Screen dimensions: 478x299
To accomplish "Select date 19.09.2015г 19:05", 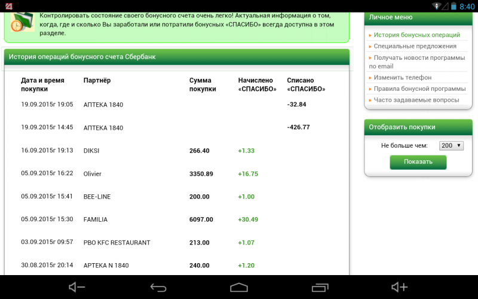I will click(47, 104).
